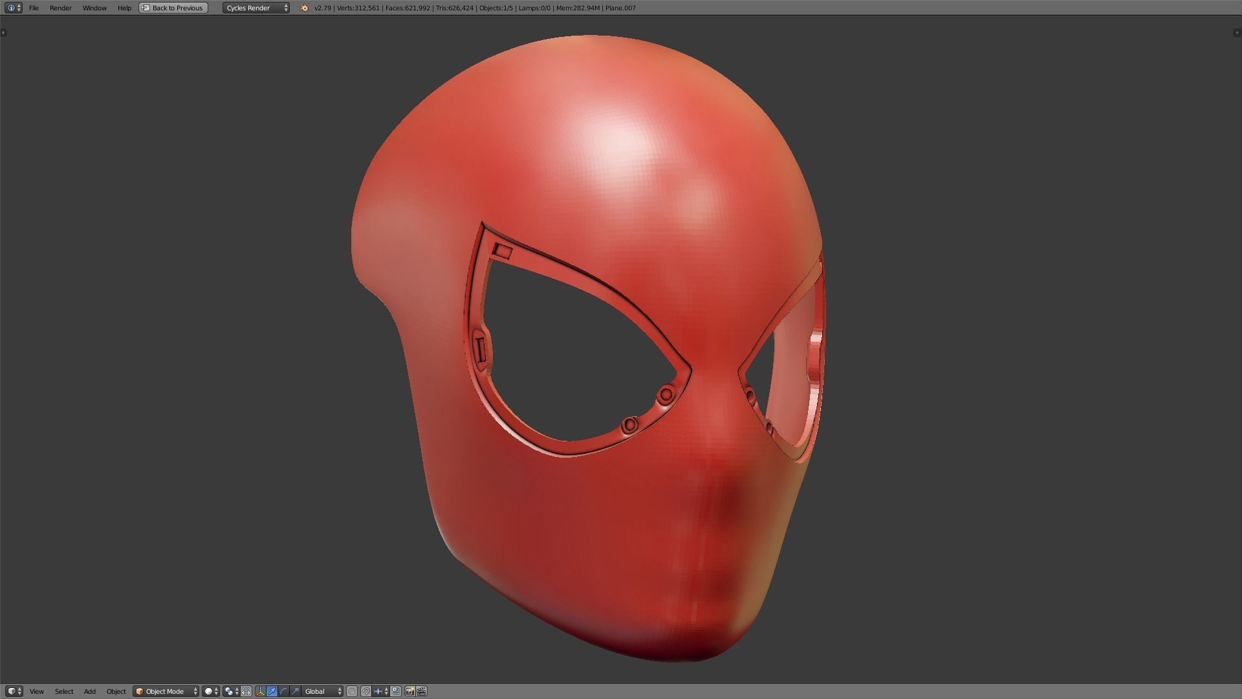Open the viewport shading selector
1242x699 pixels.
point(211,691)
